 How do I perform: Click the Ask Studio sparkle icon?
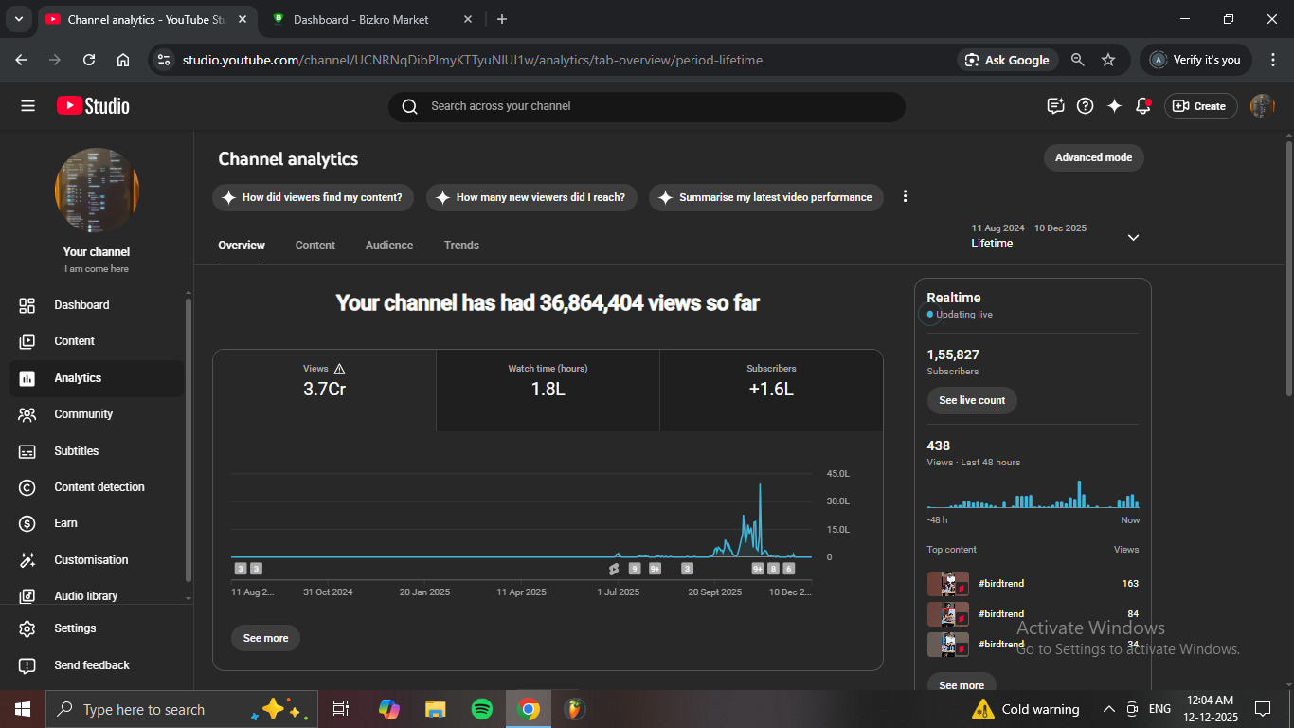1114,106
